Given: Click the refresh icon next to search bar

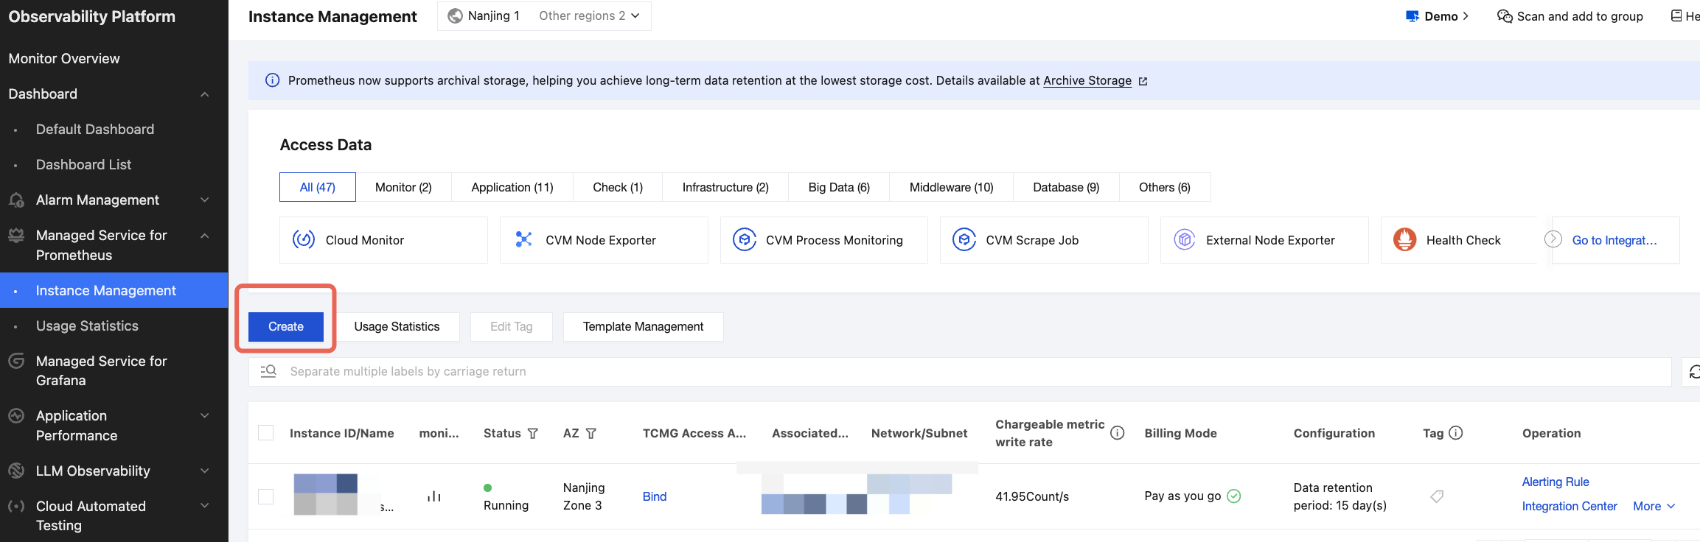Looking at the screenshot, I should point(1694,372).
